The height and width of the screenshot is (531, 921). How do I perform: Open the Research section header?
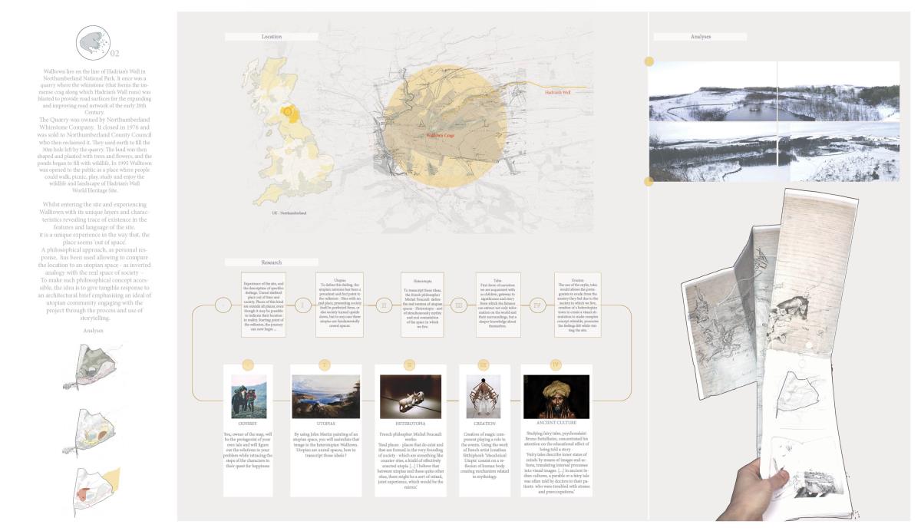[x=272, y=262]
